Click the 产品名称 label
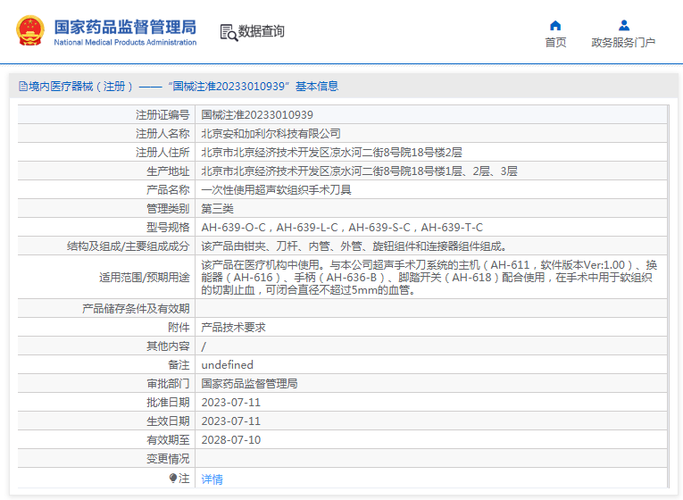 click(x=168, y=190)
